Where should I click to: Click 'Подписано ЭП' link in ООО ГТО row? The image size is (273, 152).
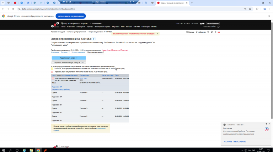pos(57,87)
